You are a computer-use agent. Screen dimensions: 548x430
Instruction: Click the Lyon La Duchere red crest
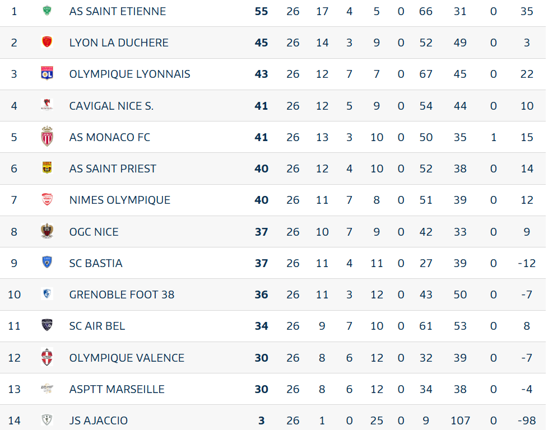pyautogui.click(x=47, y=42)
